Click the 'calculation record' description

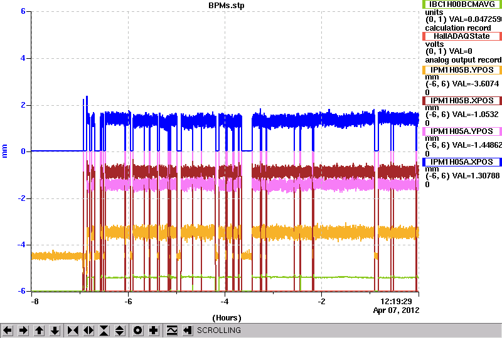(458, 28)
